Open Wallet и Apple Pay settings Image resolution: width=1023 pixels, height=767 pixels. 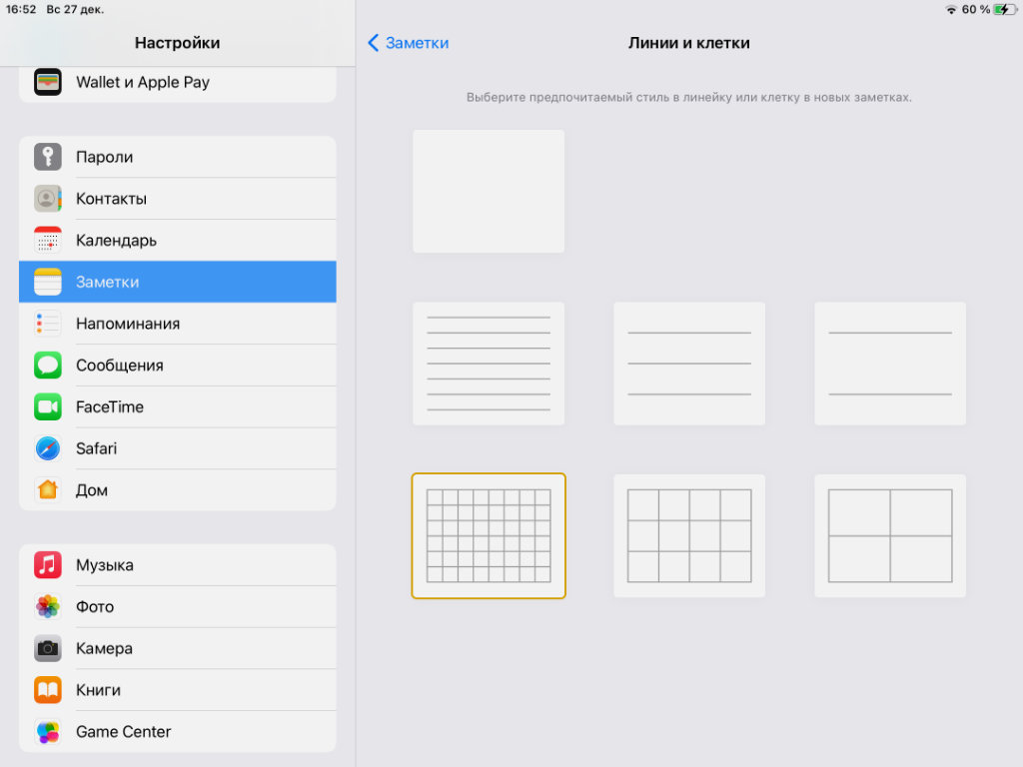click(178, 82)
